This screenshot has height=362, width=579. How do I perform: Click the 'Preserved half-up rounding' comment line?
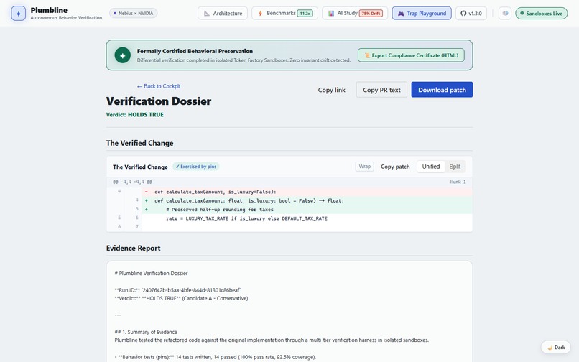click(x=289, y=210)
